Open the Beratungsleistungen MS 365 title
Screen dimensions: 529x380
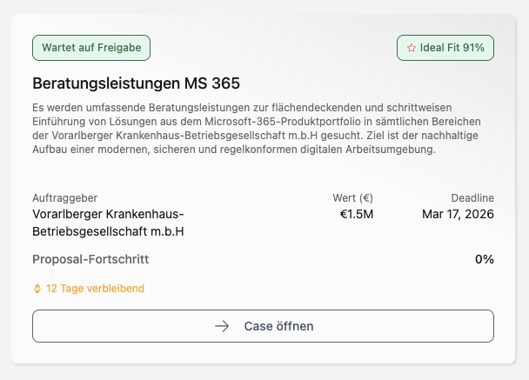136,83
